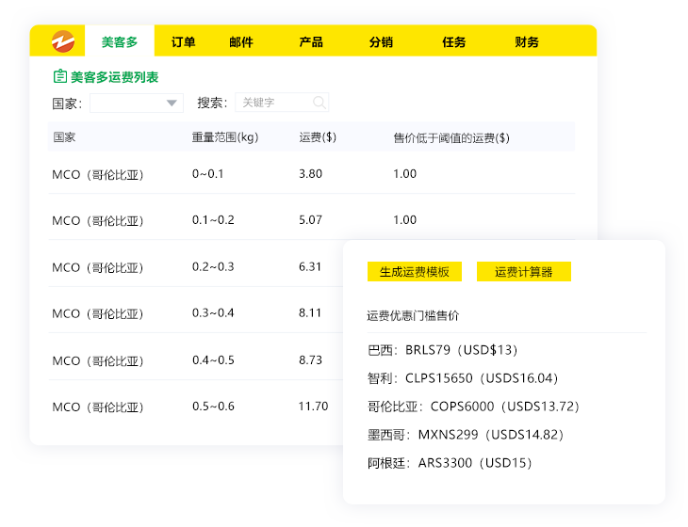Screen dimensions: 688x527
Task: Click the 运费($) column header
Action: (x=318, y=137)
